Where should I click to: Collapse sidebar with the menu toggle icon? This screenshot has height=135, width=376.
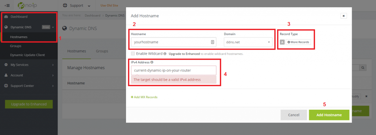(x=7, y=5)
